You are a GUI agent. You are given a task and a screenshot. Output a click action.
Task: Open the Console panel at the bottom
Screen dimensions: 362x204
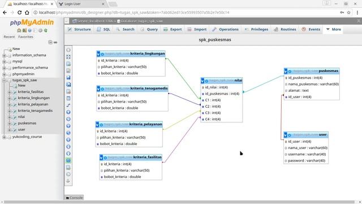tap(74, 198)
